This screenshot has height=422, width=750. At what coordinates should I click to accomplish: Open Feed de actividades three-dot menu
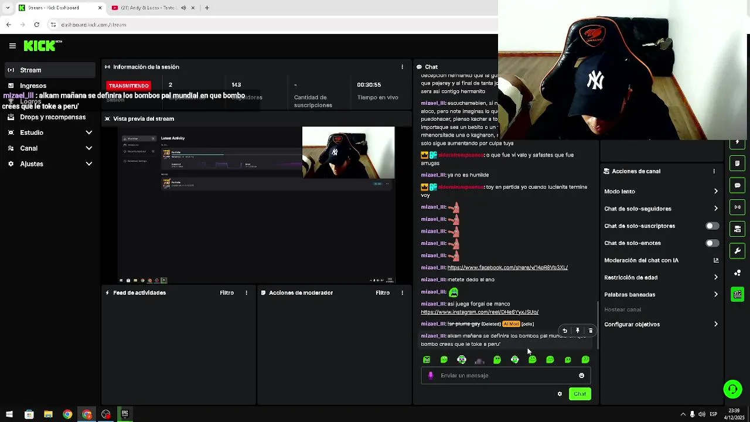(x=246, y=292)
